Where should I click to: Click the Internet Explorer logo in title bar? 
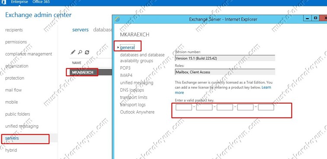117,19
